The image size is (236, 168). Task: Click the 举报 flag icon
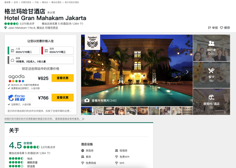point(209,28)
